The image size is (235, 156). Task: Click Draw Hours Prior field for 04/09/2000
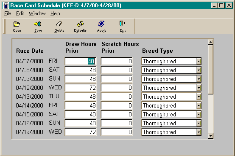click(81, 79)
